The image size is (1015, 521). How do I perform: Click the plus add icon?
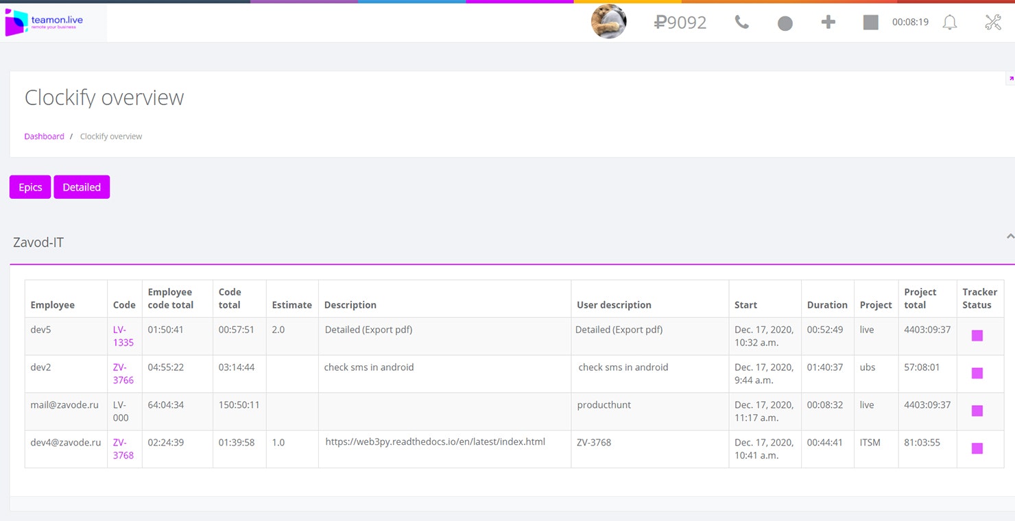(x=828, y=23)
